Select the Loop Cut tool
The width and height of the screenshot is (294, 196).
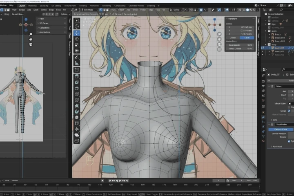tap(77, 94)
